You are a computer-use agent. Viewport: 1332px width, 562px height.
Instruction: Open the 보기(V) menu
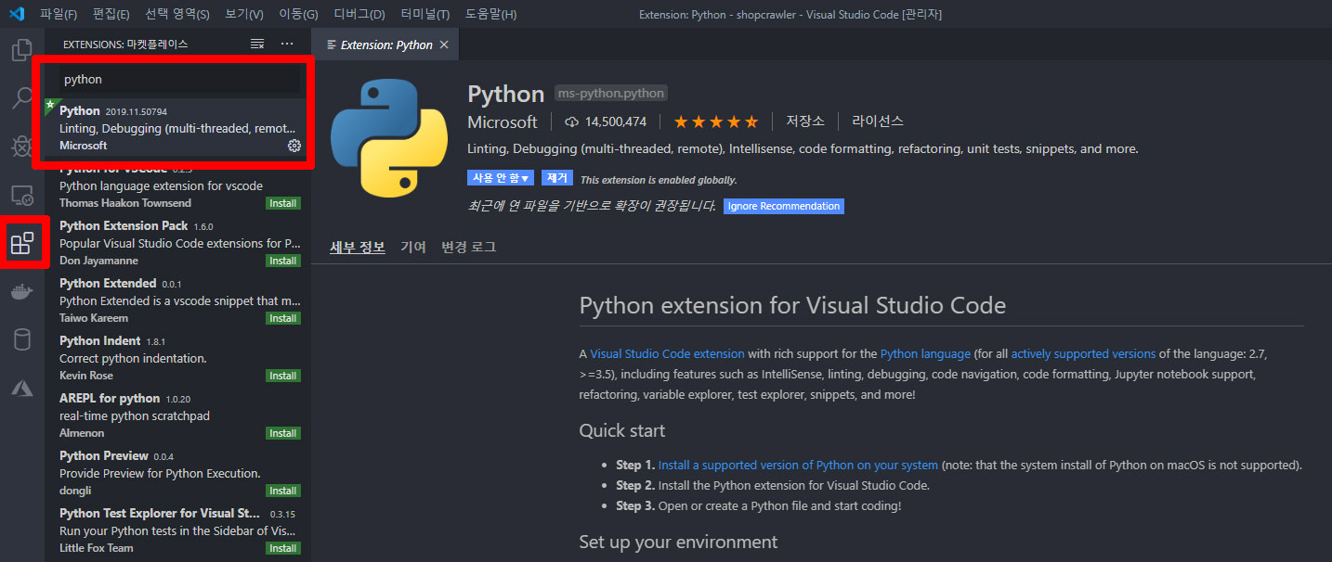244,14
